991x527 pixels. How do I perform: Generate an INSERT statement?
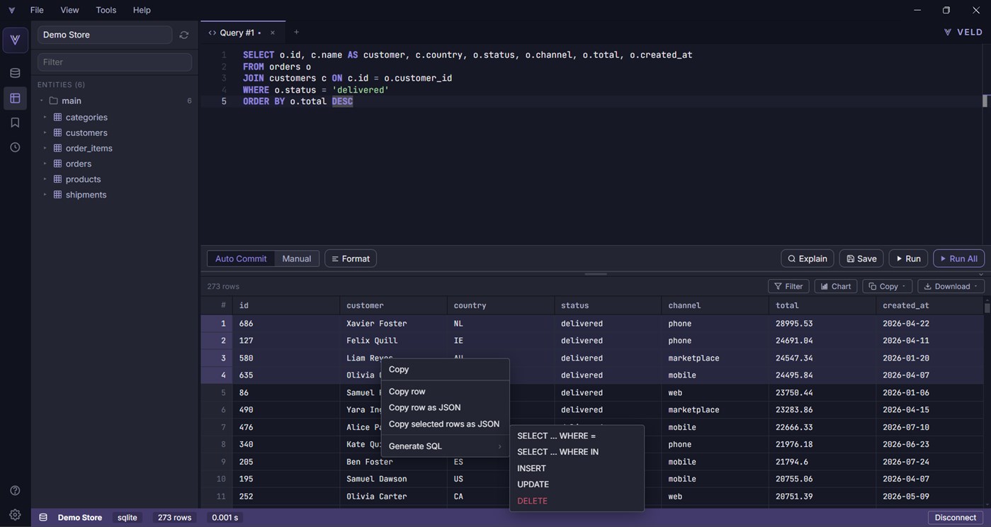[x=577, y=468]
